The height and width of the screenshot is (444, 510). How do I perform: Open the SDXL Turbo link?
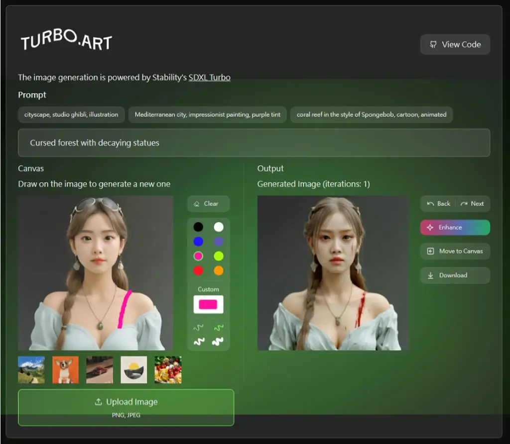(x=210, y=77)
